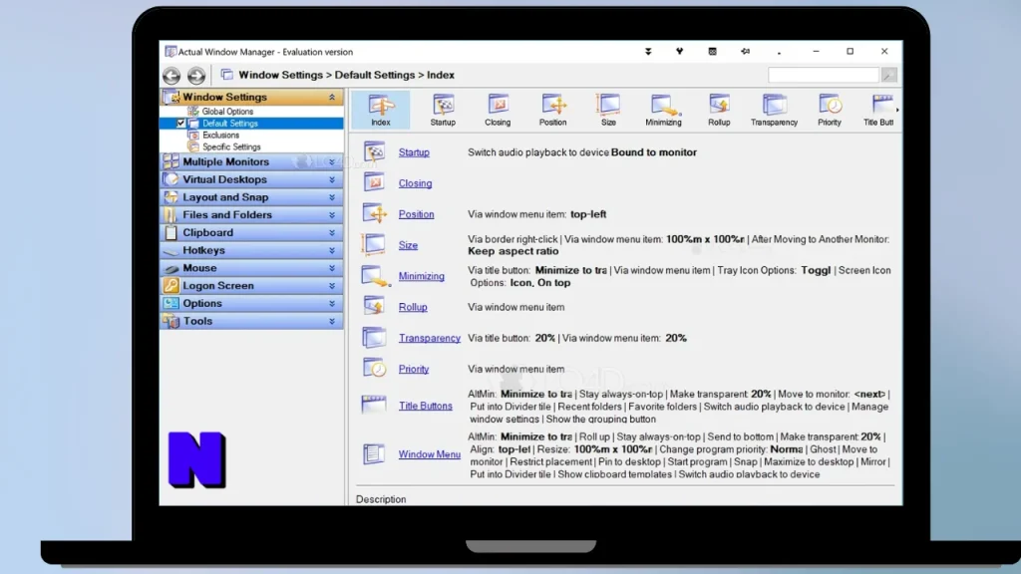Show more toolbar items with the overflow arrow
Image resolution: width=1021 pixels, height=574 pixels.
(x=897, y=110)
